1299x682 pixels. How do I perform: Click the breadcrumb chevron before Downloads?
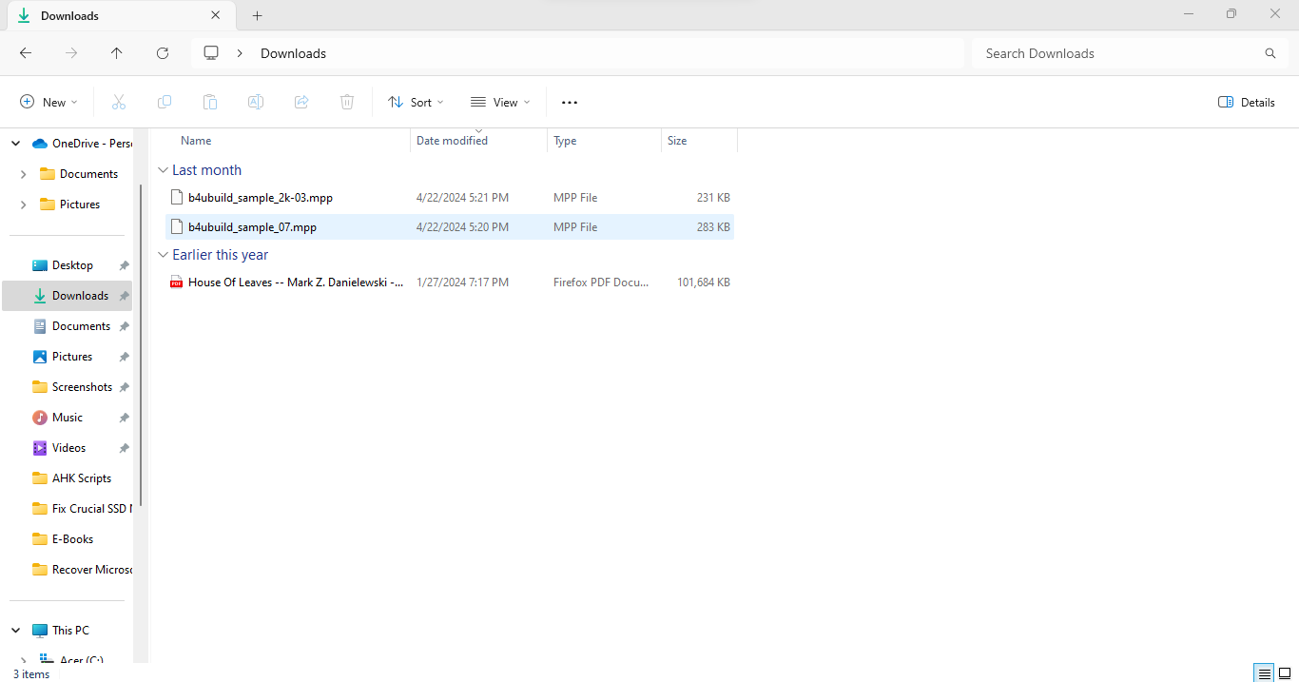(241, 53)
